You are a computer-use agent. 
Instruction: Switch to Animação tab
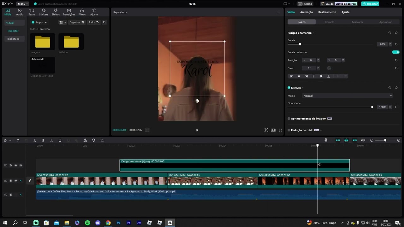(x=306, y=12)
